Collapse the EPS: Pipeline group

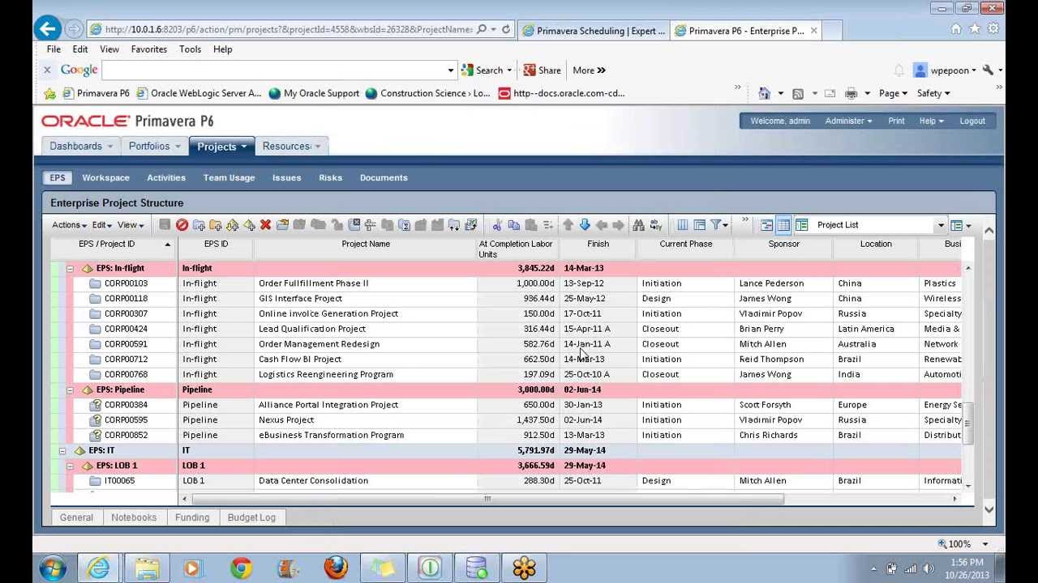pyautogui.click(x=70, y=389)
